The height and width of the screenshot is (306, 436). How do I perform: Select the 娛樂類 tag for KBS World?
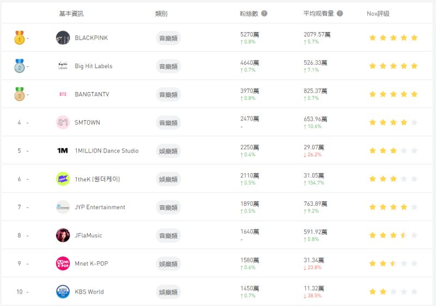coord(168,292)
